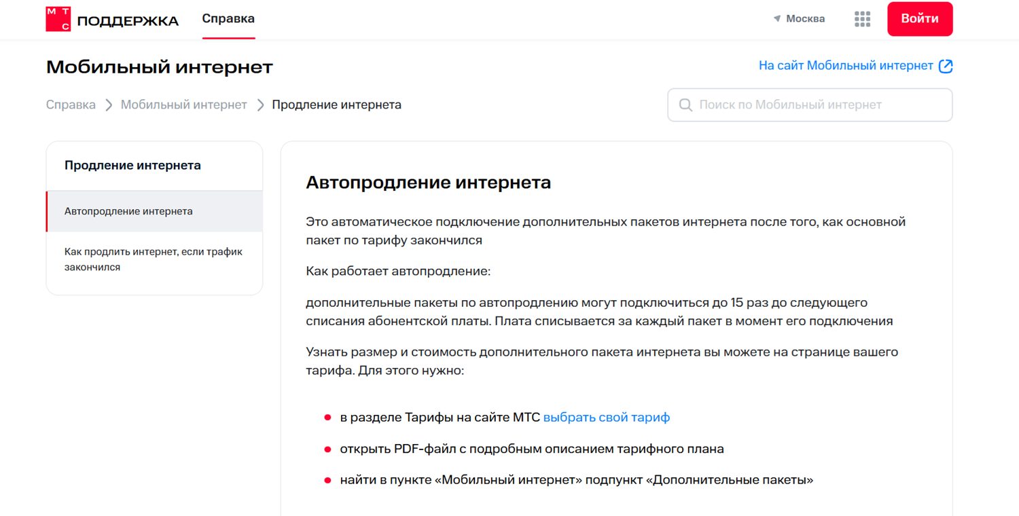Screen dimensions: 1019x516
Task: Select Автопродление интернета sidebar item
Action: (154, 211)
